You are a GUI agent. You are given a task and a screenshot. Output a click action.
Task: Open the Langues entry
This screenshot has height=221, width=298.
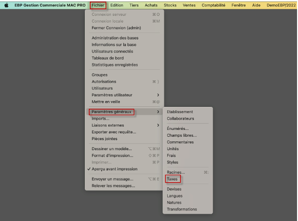point(187,196)
